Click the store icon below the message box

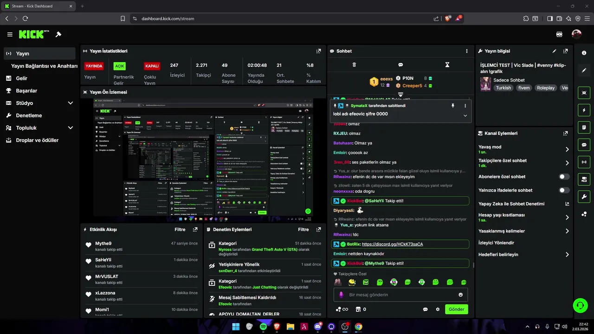358,309
